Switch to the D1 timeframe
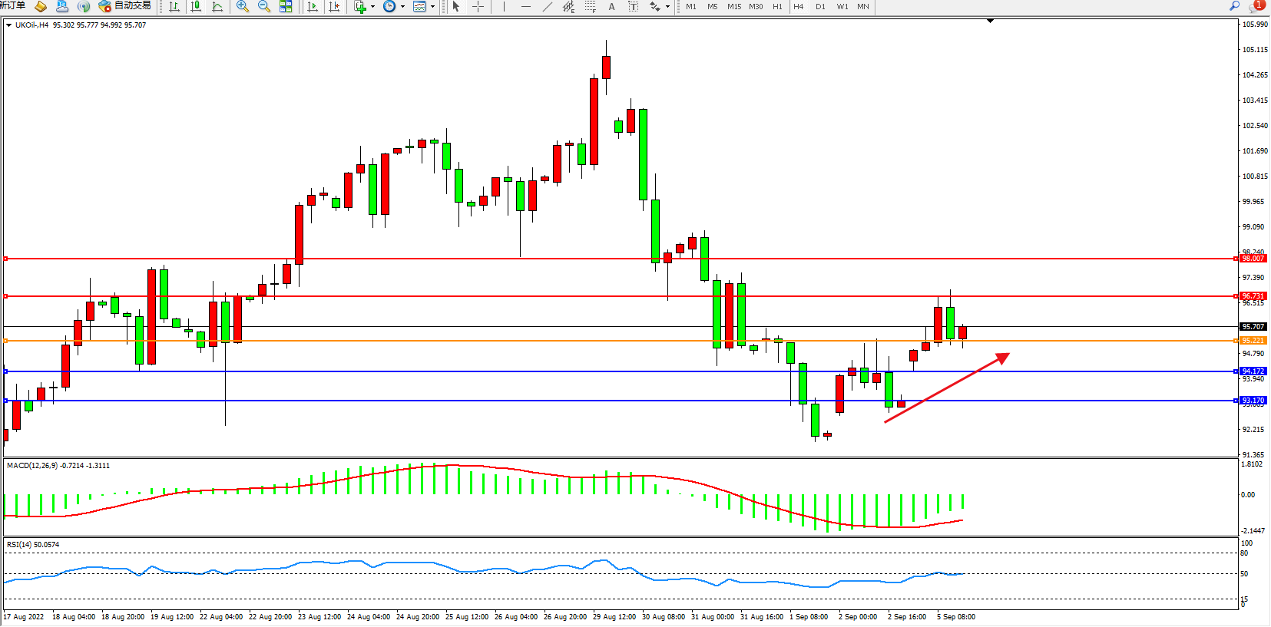The image size is (1271, 627). point(820,7)
